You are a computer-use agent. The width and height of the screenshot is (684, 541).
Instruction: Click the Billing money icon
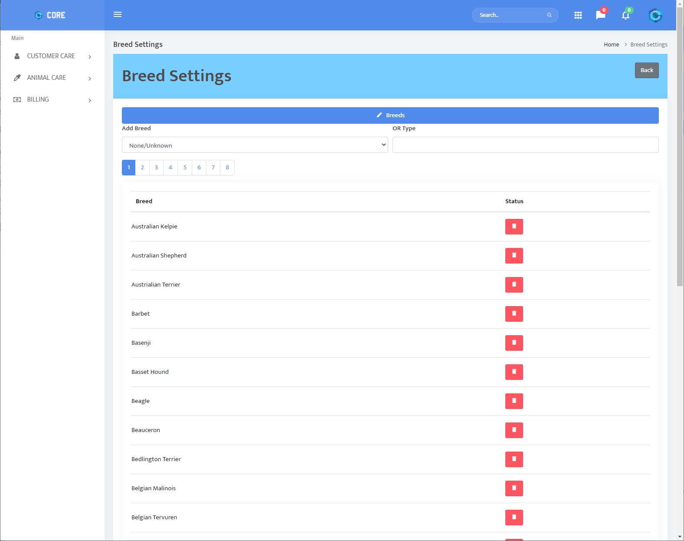(17, 99)
